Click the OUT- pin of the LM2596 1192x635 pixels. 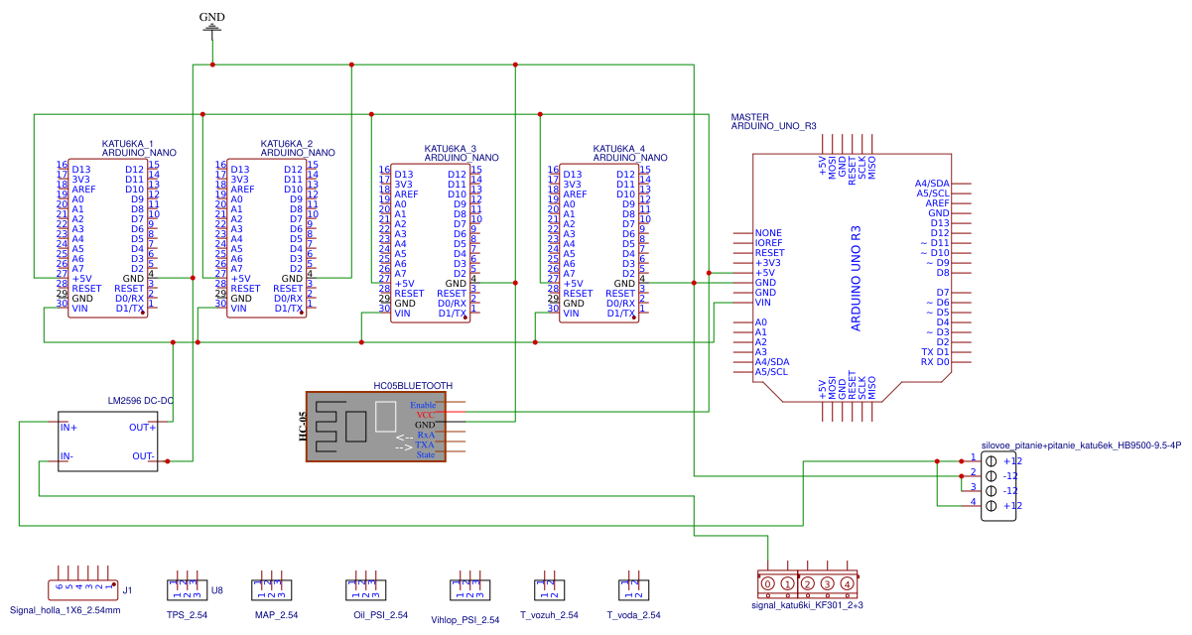click(x=144, y=456)
